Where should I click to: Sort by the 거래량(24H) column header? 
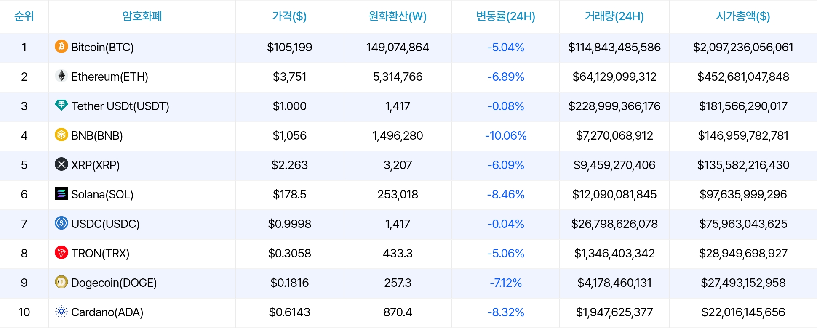tap(614, 16)
